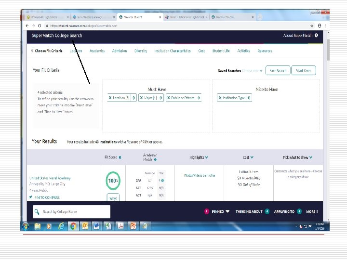Open the Institution Characteristics tab
The width and height of the screenshot is (347, 260).
173,51
